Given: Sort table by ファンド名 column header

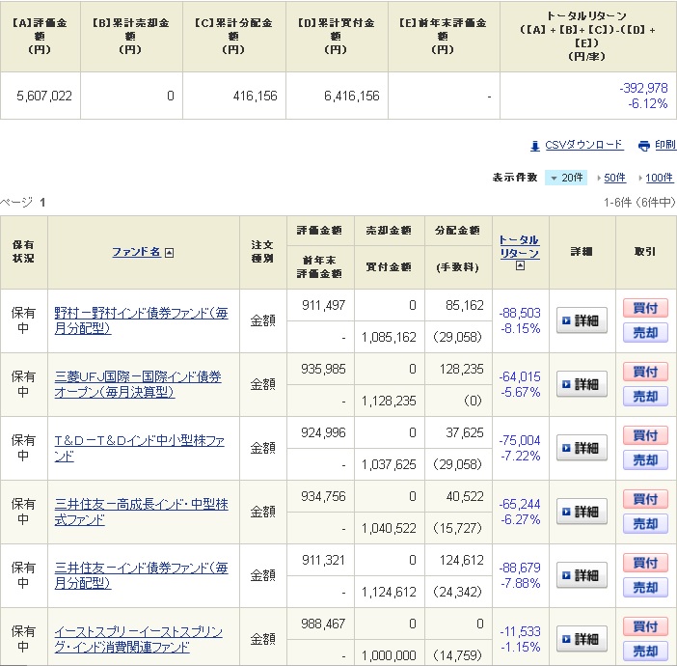Looking at the screenshot, I should tap(136, 252).
